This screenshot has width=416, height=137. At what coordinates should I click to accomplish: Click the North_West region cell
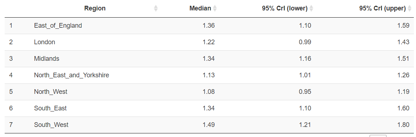click(51, 92)
